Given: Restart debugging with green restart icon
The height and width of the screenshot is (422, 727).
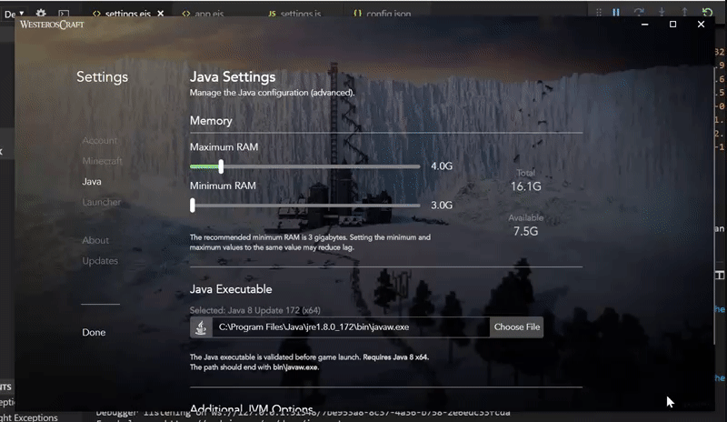Looking at the screenshot, I should 707,13.
